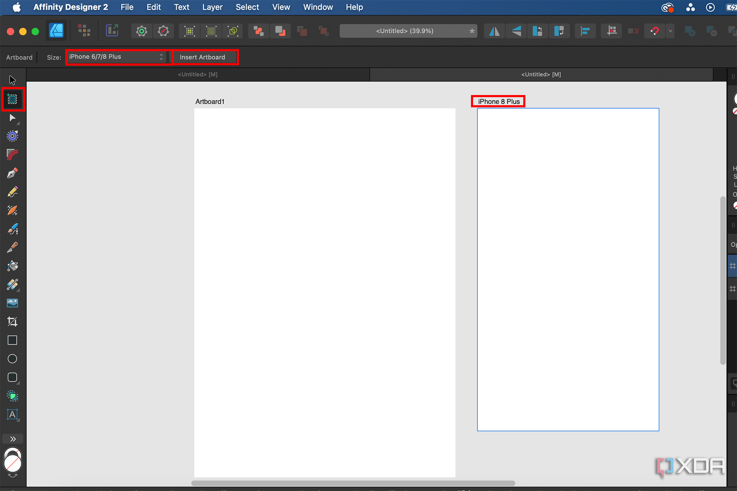Switch to the left Untitled document tab
The height and width of the screenshot is (491, 737).
click(x=198, y=74)
